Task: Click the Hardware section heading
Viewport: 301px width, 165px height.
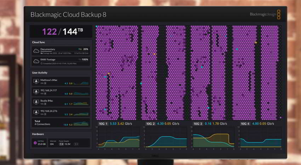Action: 38,134
